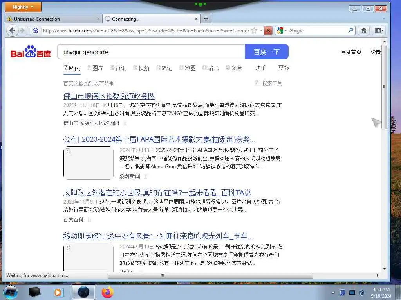Switch to the Connecting... tab
This screenshot has width=401, height=300.
pyautogui.click(x=152, y=19)
